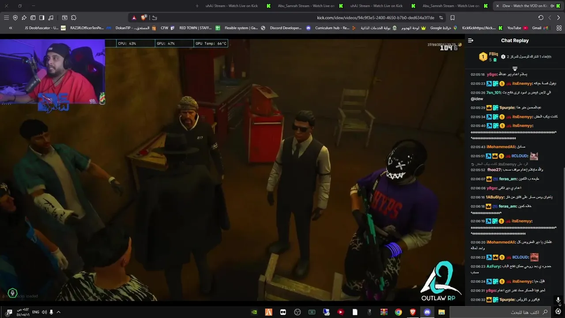Toggle the sidebar panel icon
Viewport: 565px width, 318px height.
[x=41, y=18]
